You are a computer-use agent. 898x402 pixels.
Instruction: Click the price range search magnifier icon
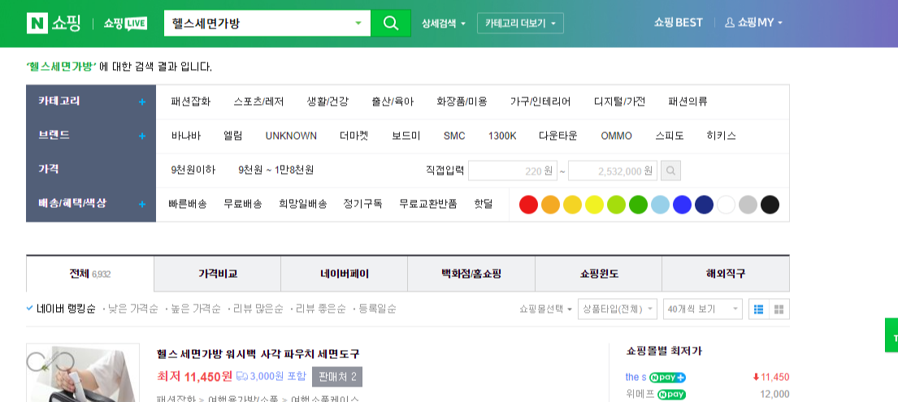pyautogui.click(x=670, y=171)
